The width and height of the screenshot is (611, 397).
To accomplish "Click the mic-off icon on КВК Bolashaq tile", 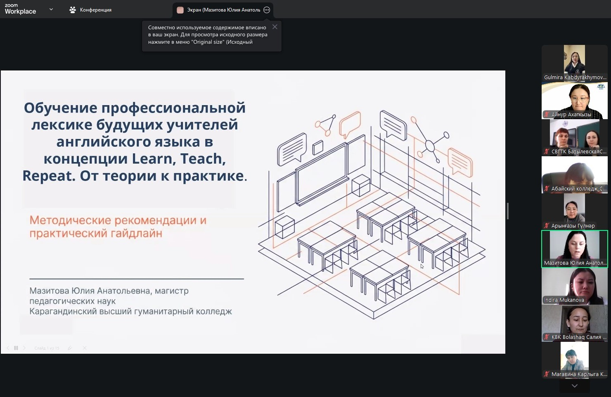I will [546, 337].
